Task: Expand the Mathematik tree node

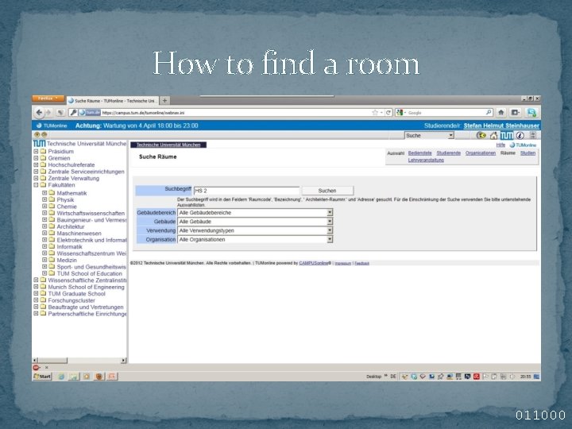Action: (x=44, y=193)
